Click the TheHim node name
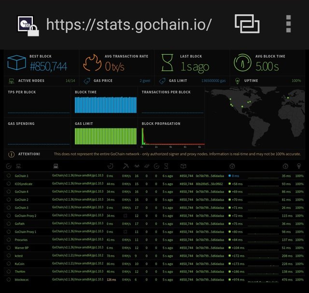309x293 pixels. coord(20,272)
